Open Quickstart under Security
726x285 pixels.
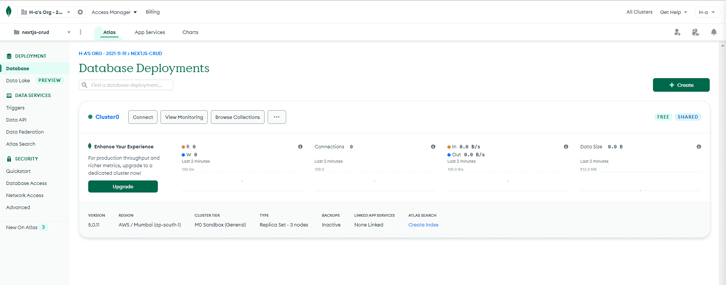coord(18,171)
